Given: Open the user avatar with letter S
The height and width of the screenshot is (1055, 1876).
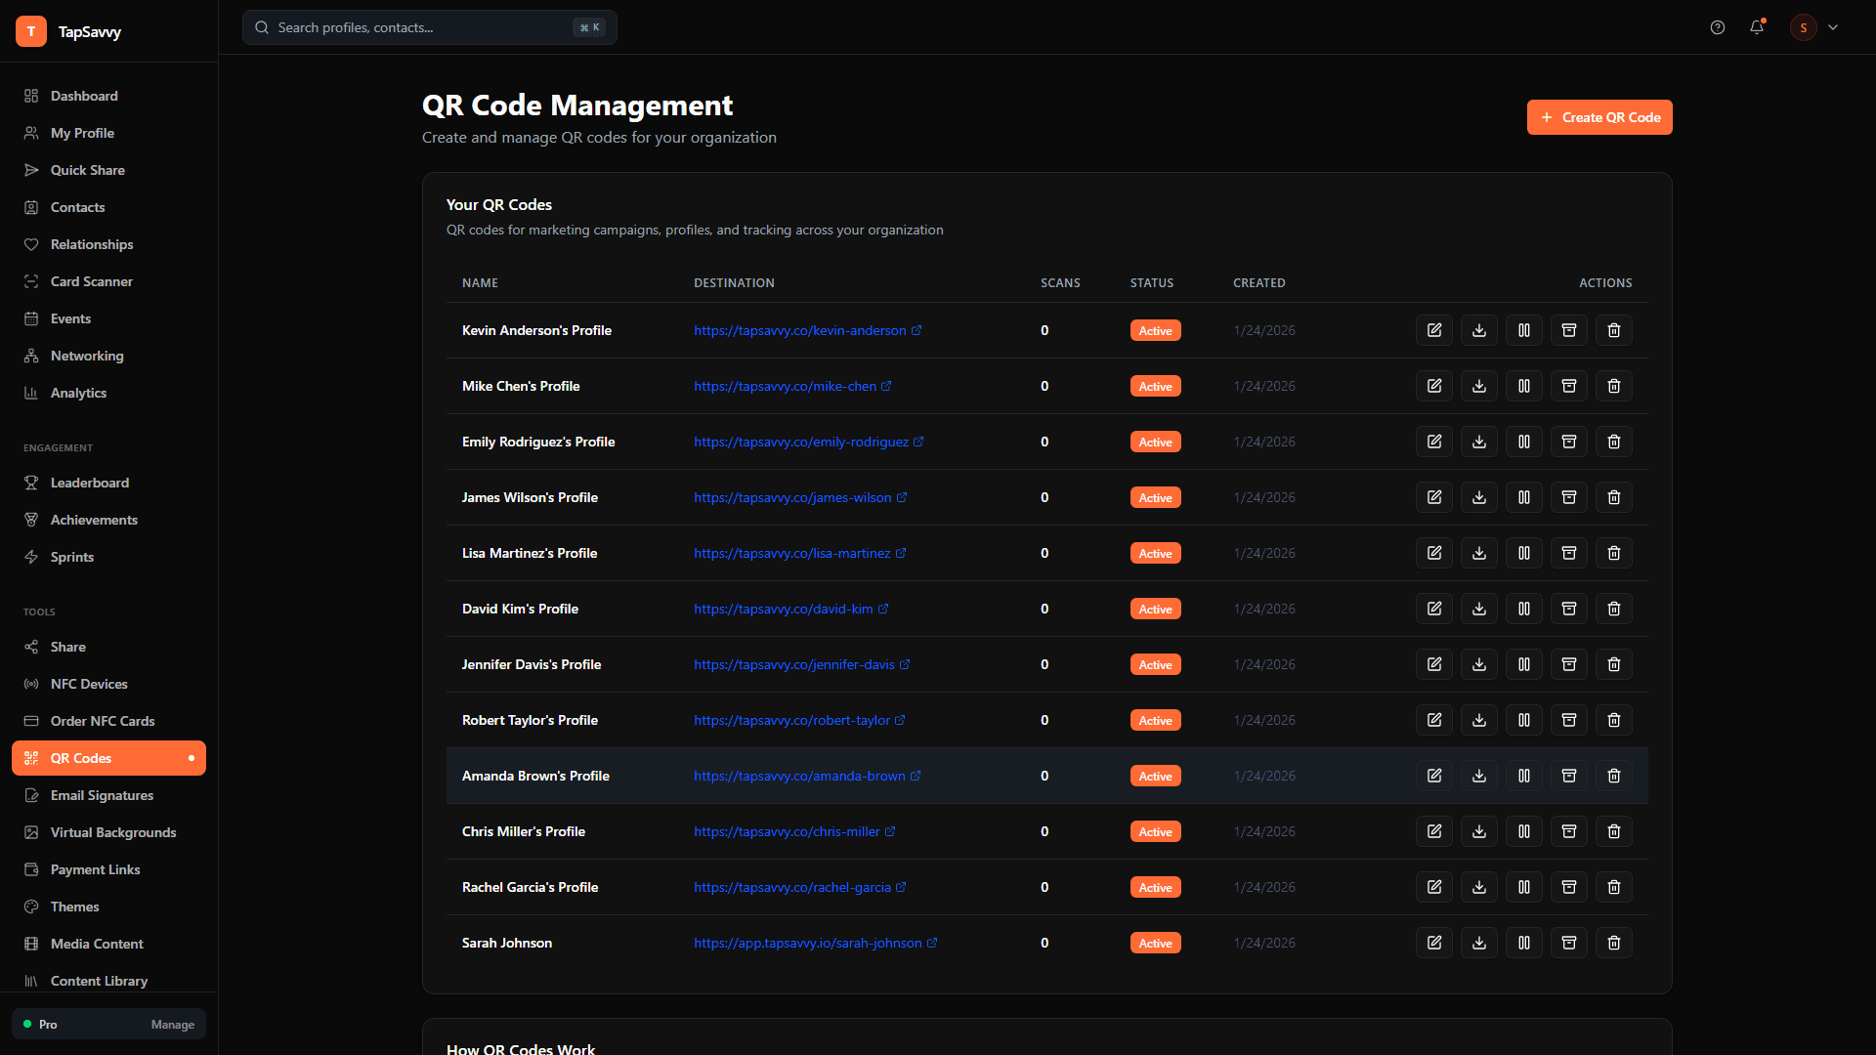Looking at the screenshot, I should [1803, 27].
